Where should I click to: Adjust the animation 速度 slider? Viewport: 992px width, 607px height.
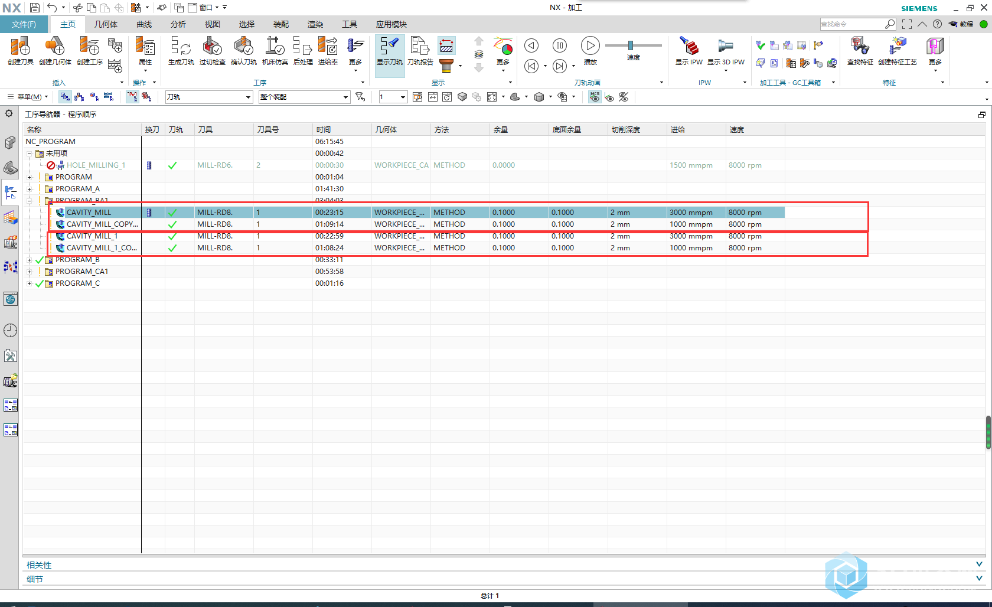click(x=631, y=45)
